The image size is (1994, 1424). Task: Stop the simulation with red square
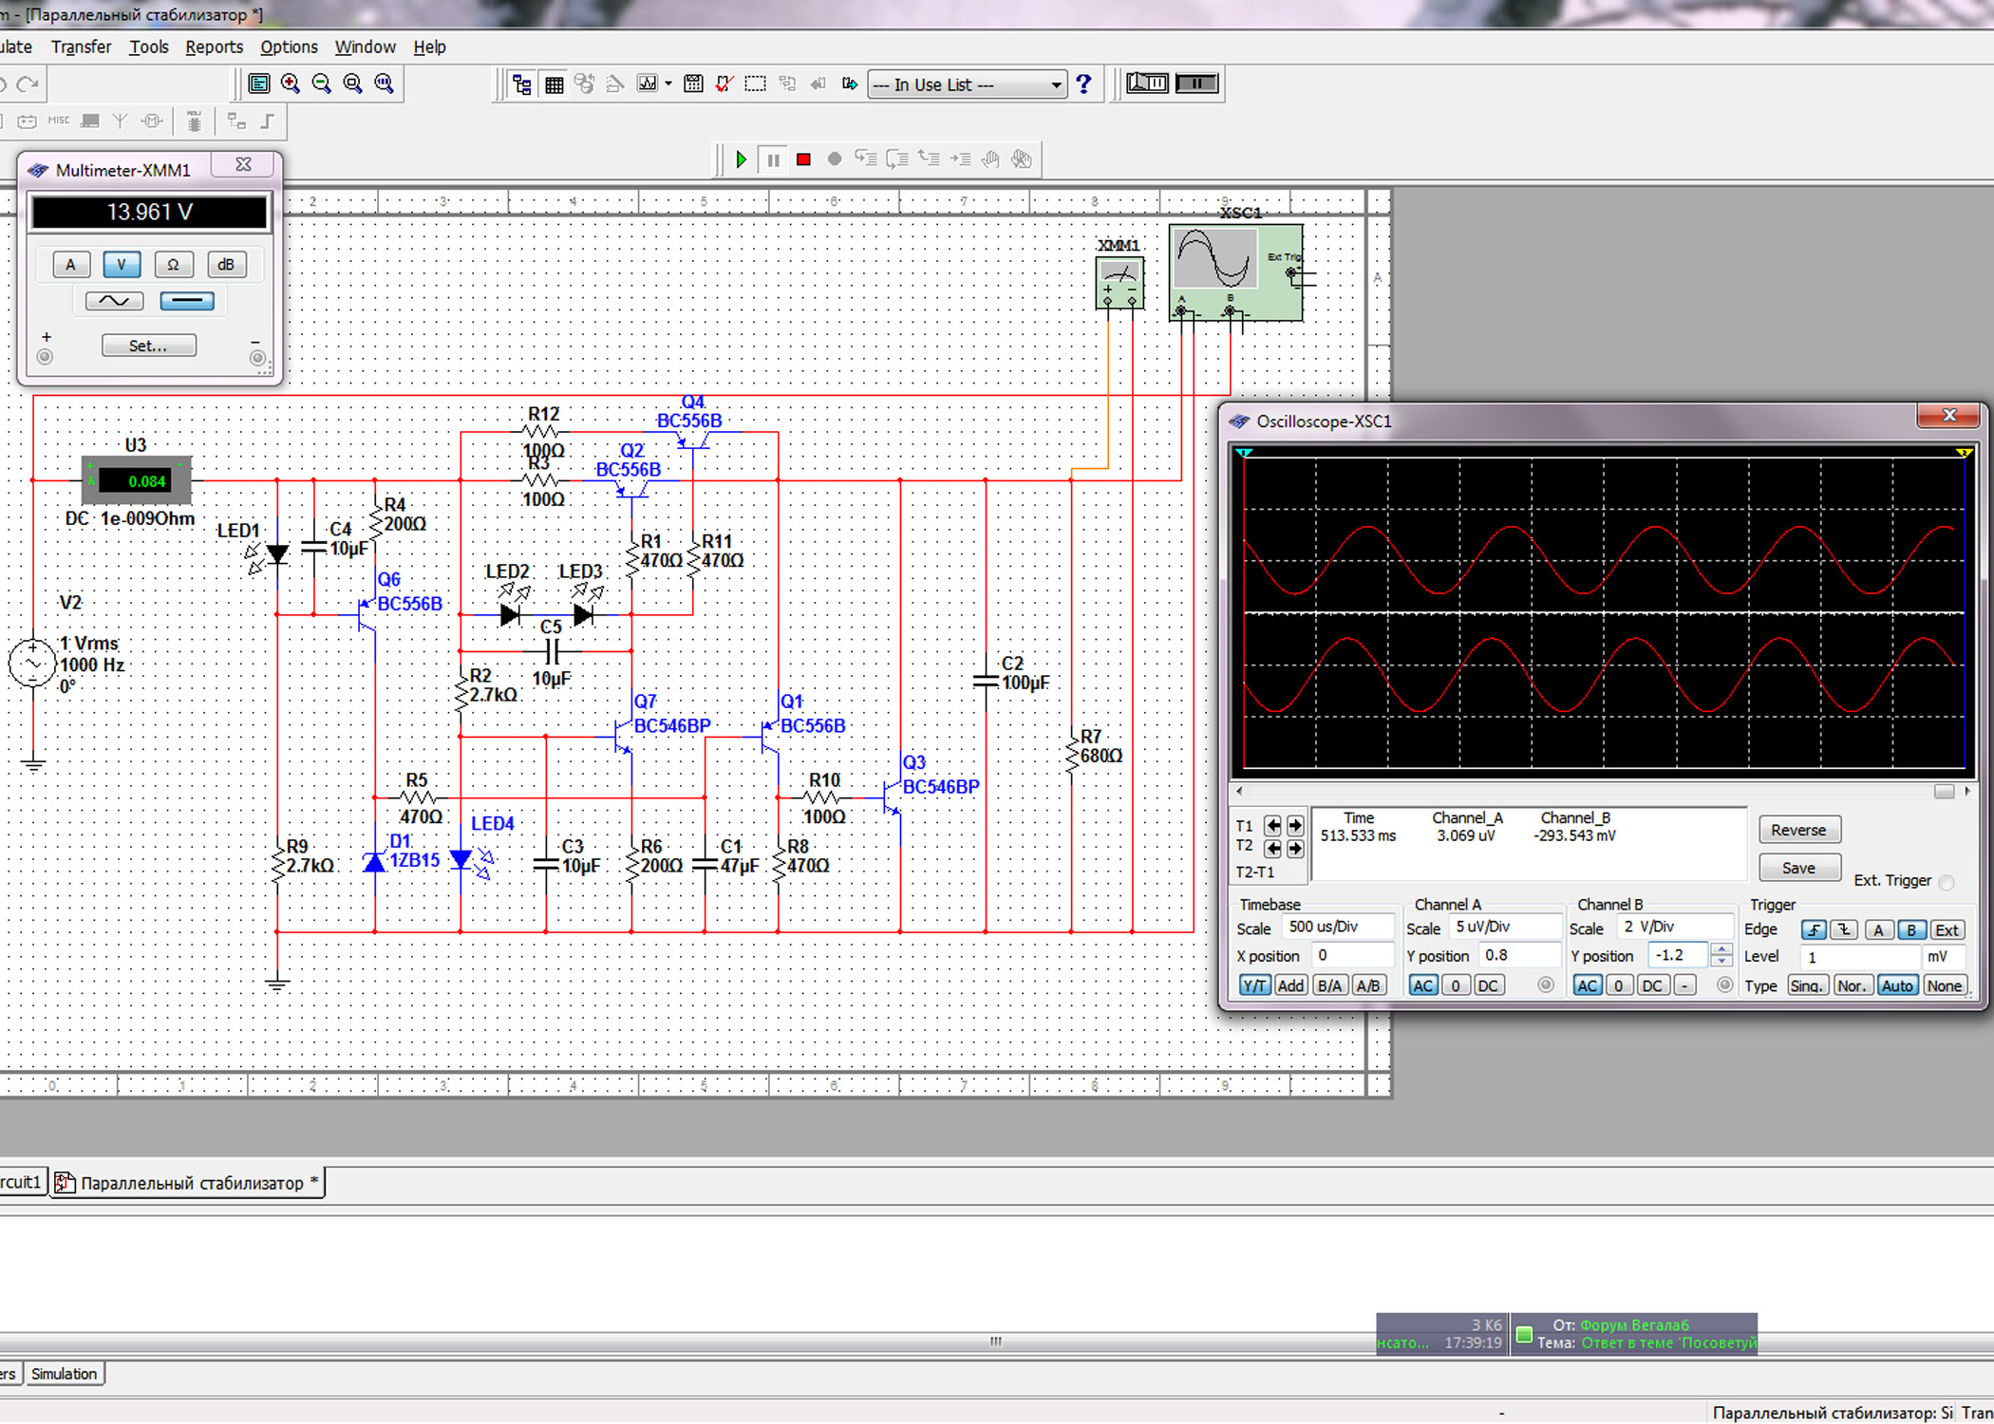(803, 159)
